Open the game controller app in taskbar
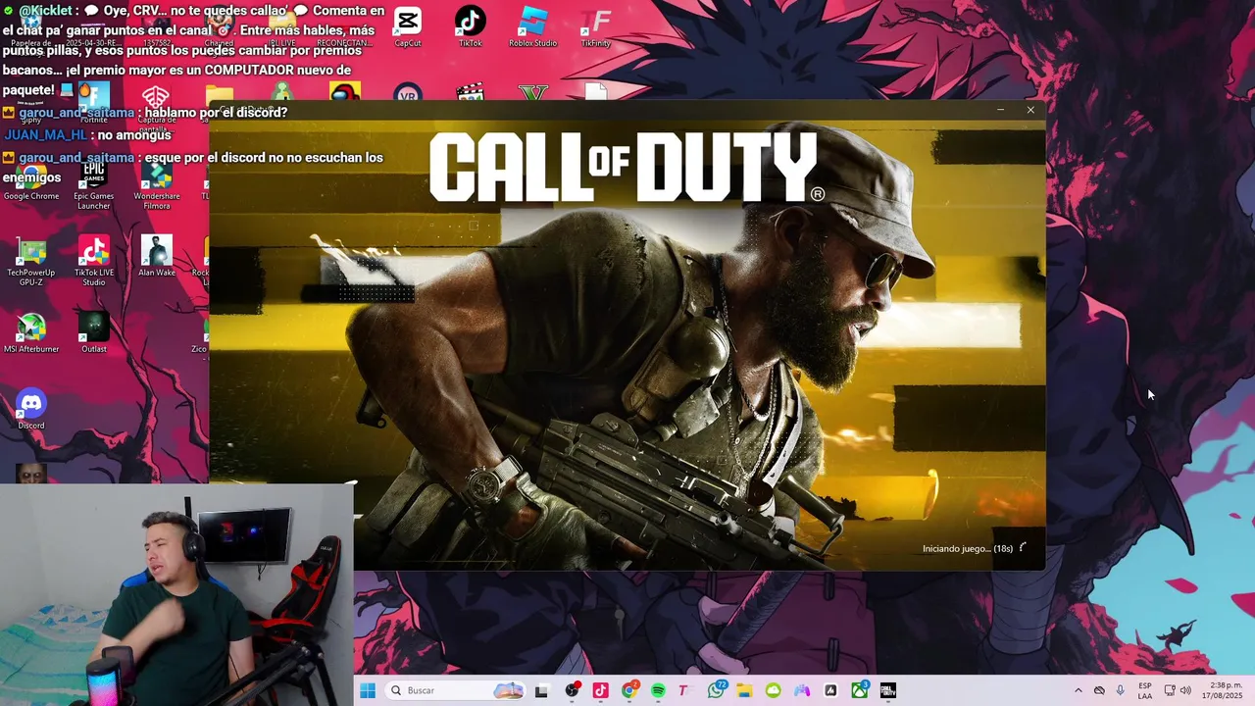Screen dimensions: 1255x706 point(802,690)
